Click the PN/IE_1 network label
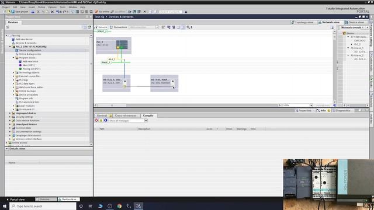Image resolution: width=374 pixels, height=210 pixels. (x=106, y=62)
